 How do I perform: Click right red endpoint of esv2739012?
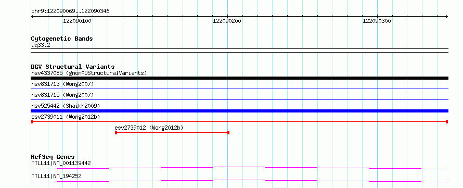(x=228, y=133)
